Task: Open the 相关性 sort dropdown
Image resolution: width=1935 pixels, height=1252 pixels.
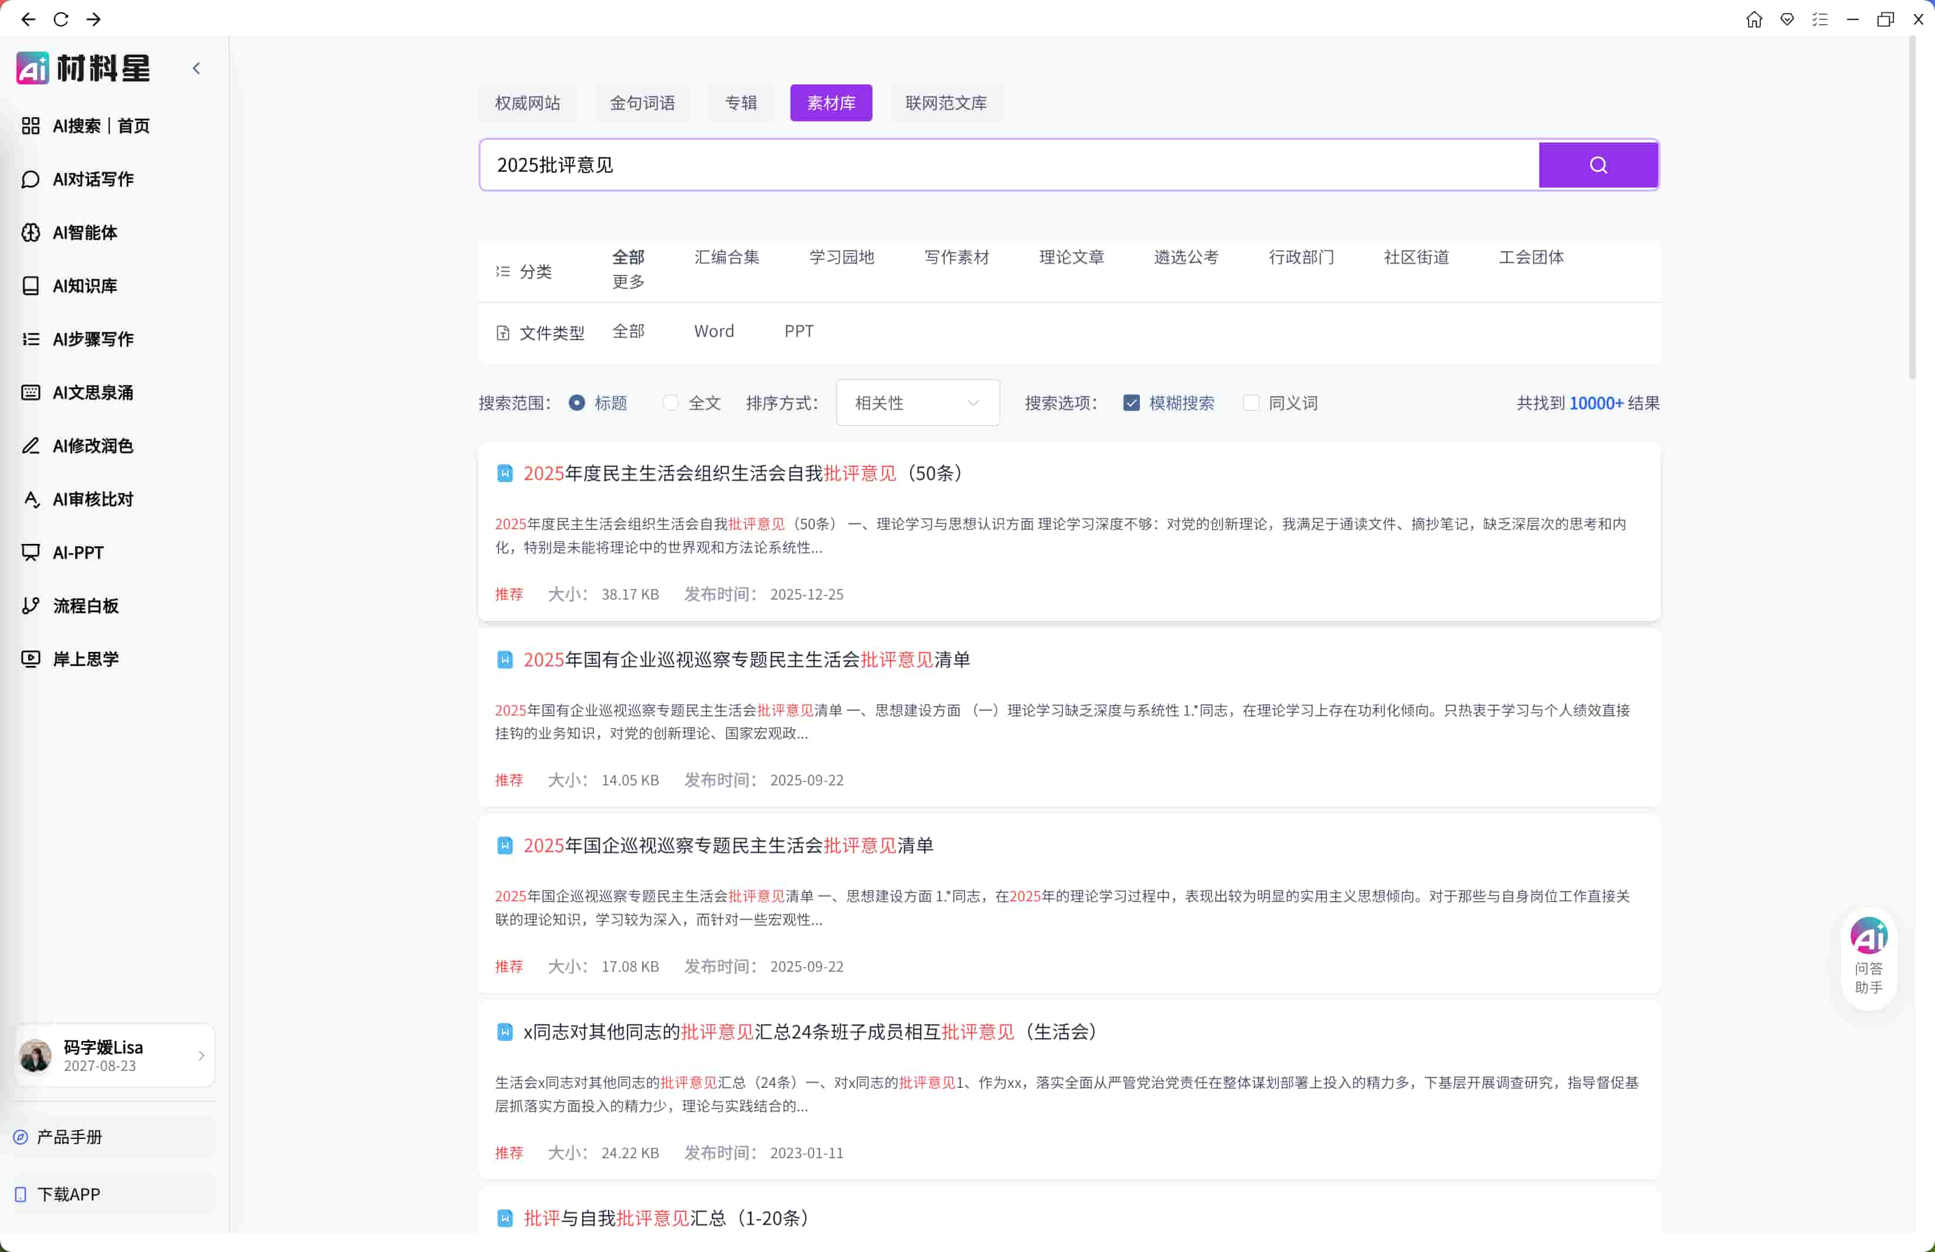Action: [x=917, y=403]
